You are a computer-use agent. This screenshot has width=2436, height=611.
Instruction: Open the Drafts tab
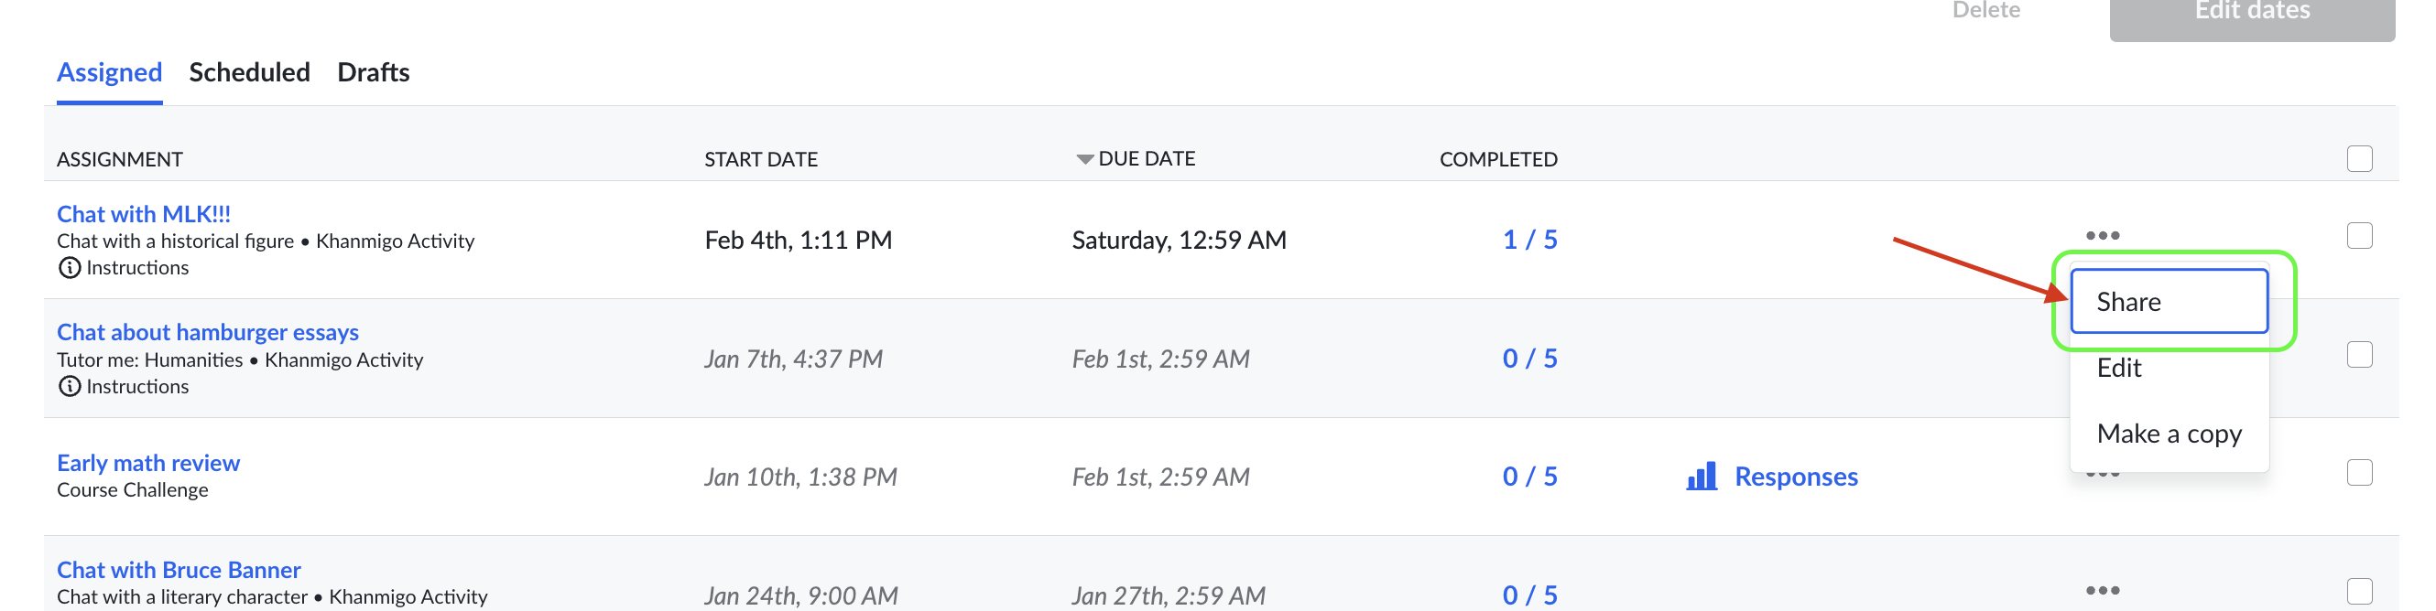374,71
